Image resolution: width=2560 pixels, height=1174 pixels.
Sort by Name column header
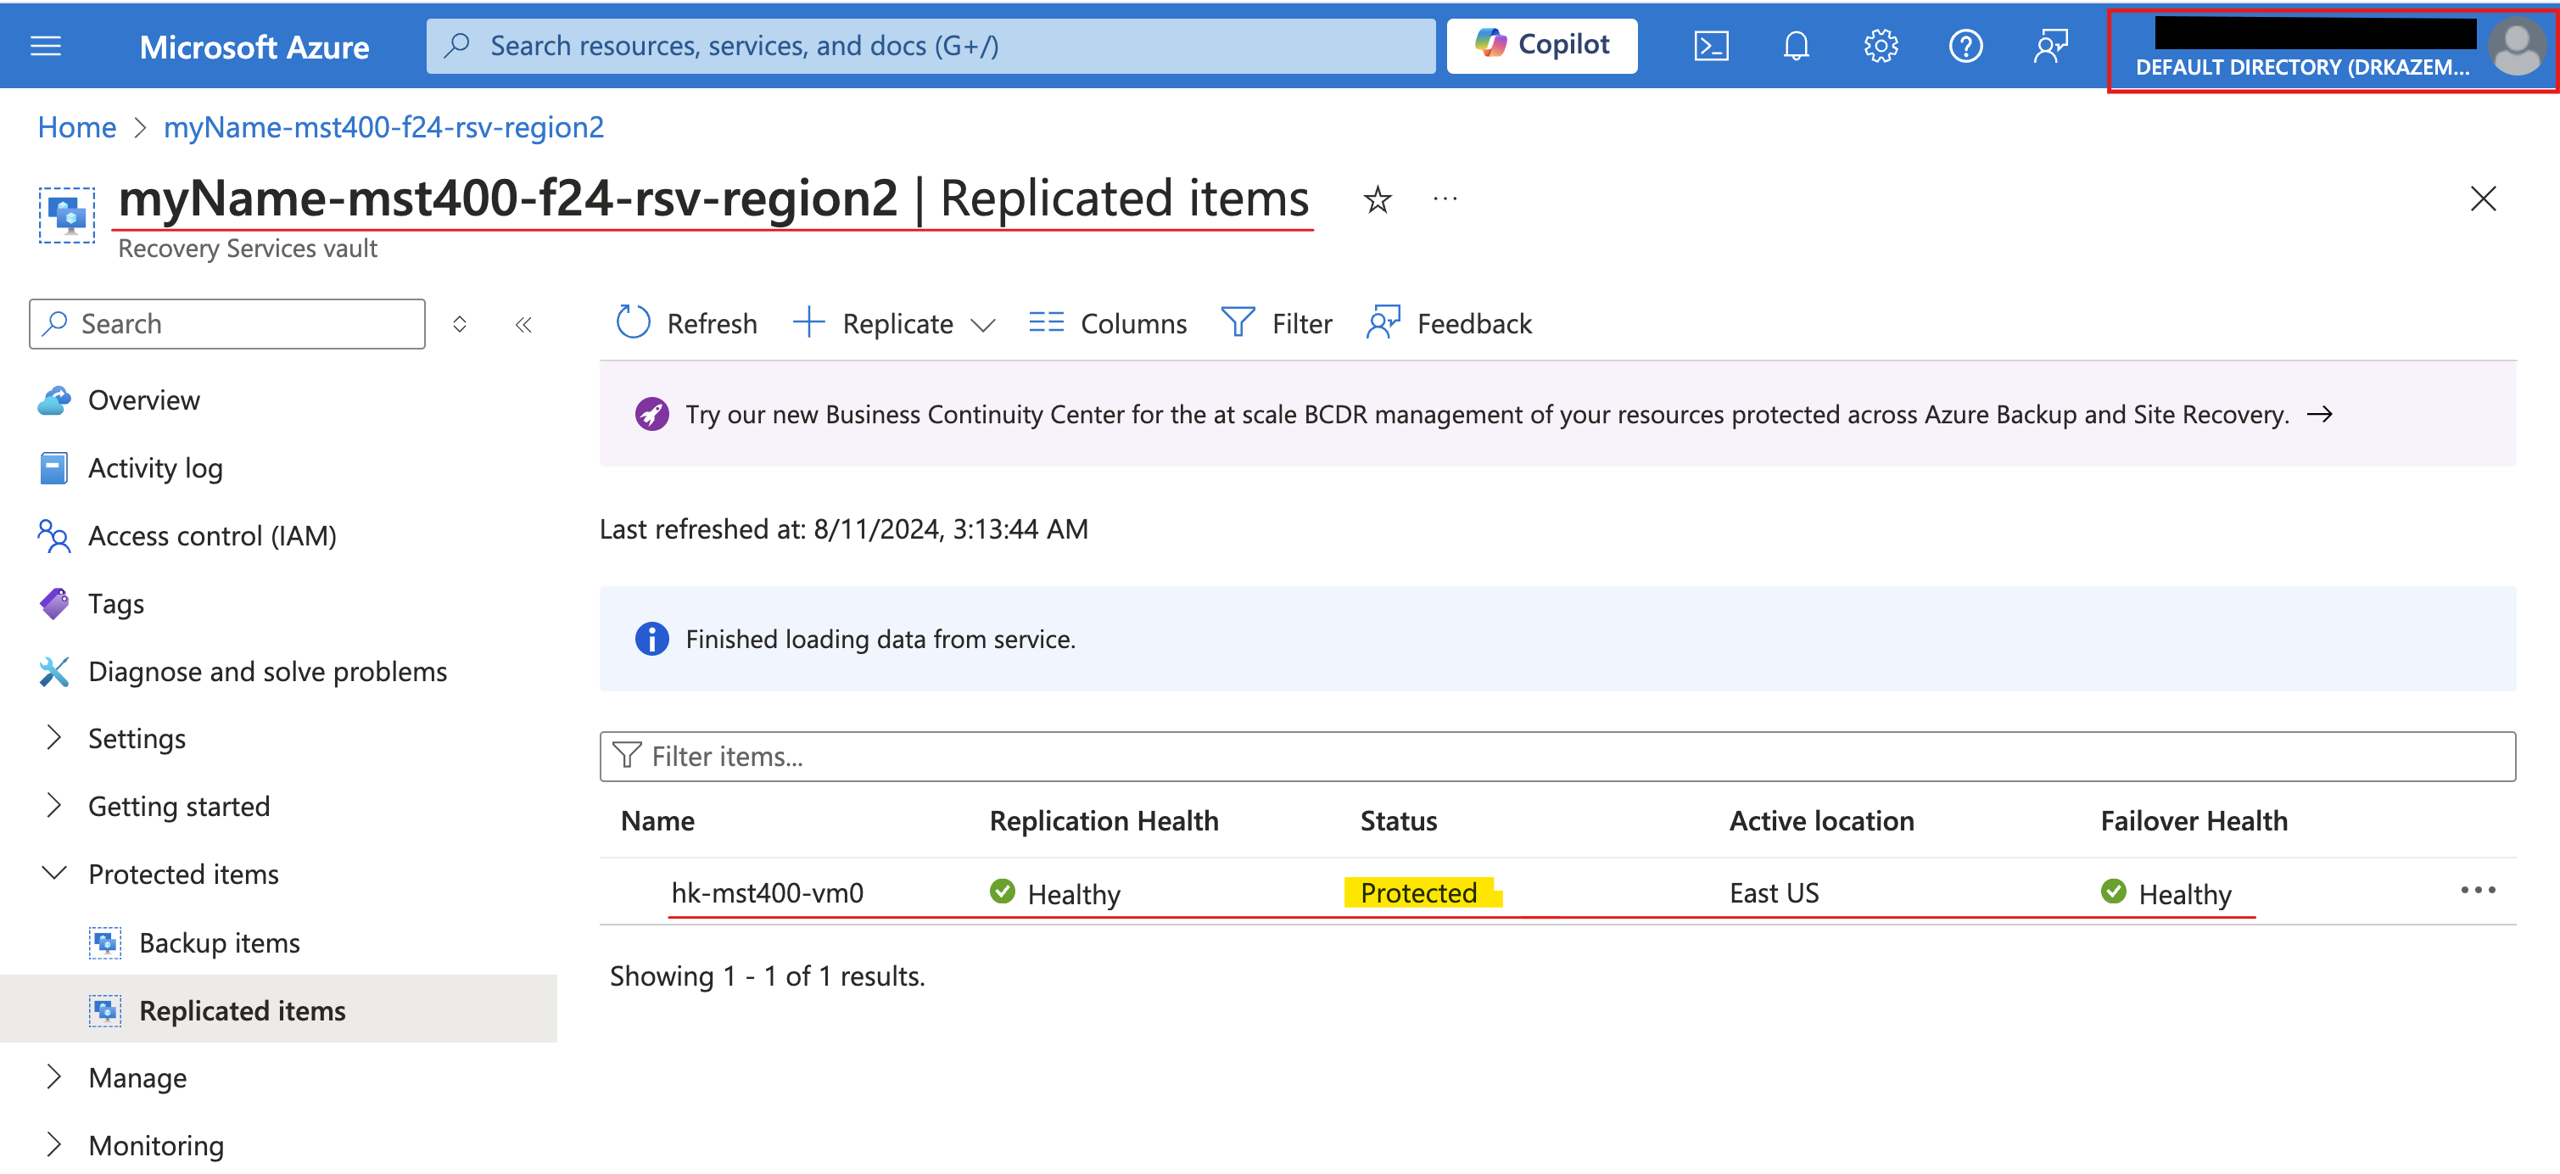(658, 820)
